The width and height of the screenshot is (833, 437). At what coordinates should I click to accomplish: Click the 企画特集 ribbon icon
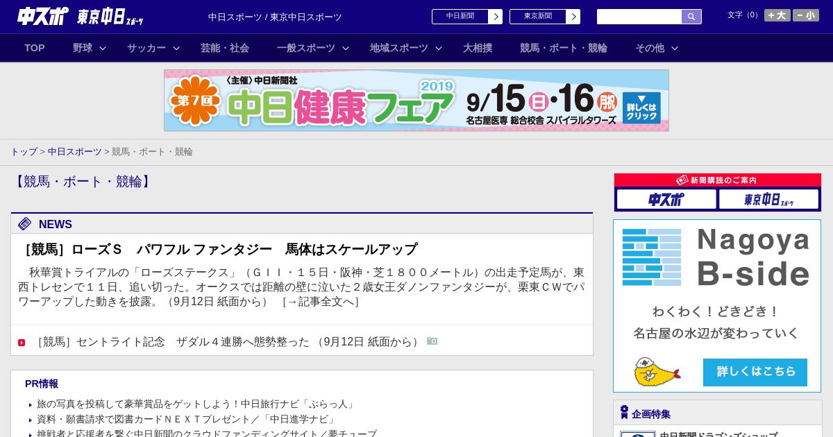[x=624, y=412]
